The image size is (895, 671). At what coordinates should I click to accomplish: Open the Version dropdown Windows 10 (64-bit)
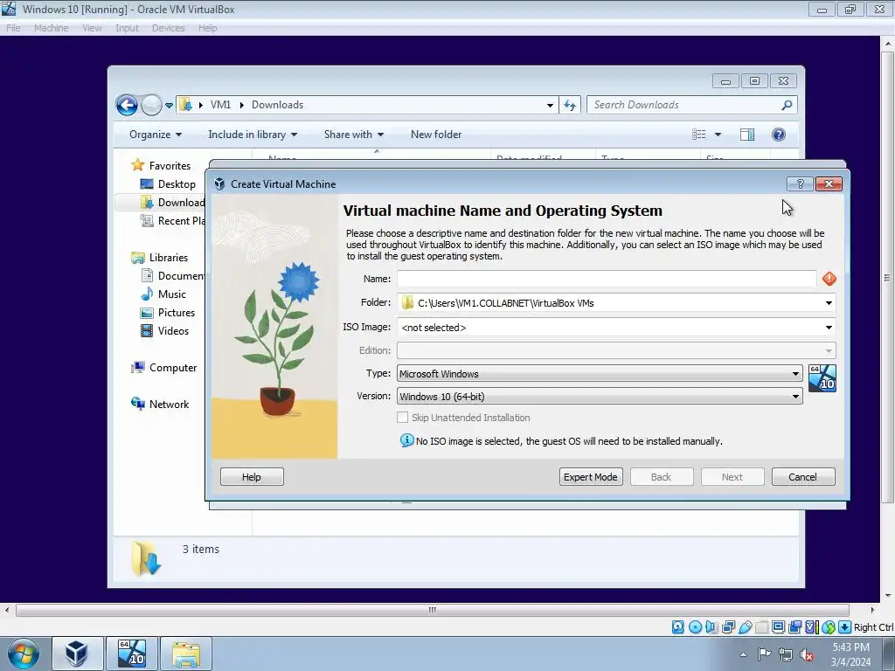pos(600,396)
